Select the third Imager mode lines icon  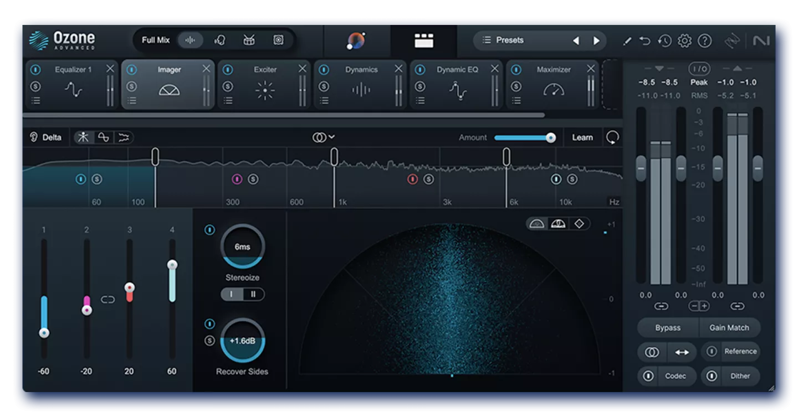coord(124,137)
